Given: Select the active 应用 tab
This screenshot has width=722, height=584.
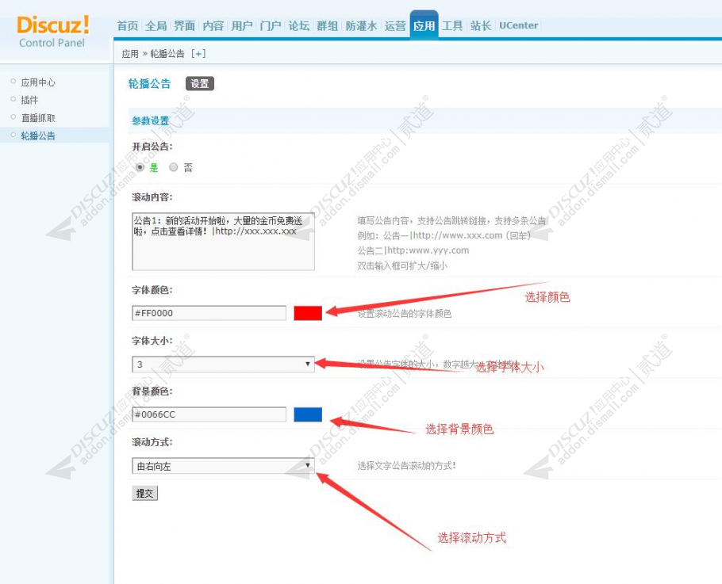Looking at the screenshot, I should click(424, 25).
